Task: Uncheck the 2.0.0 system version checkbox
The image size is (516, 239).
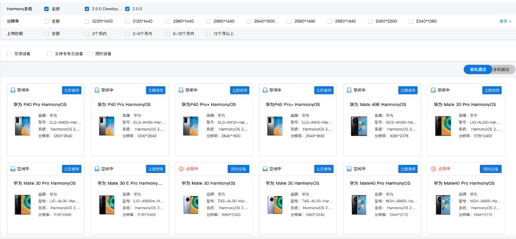Action: pyautogui.click(x=128, y=9)
